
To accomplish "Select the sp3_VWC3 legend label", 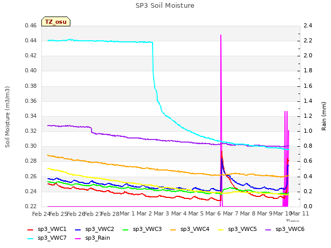I will 147,229.
